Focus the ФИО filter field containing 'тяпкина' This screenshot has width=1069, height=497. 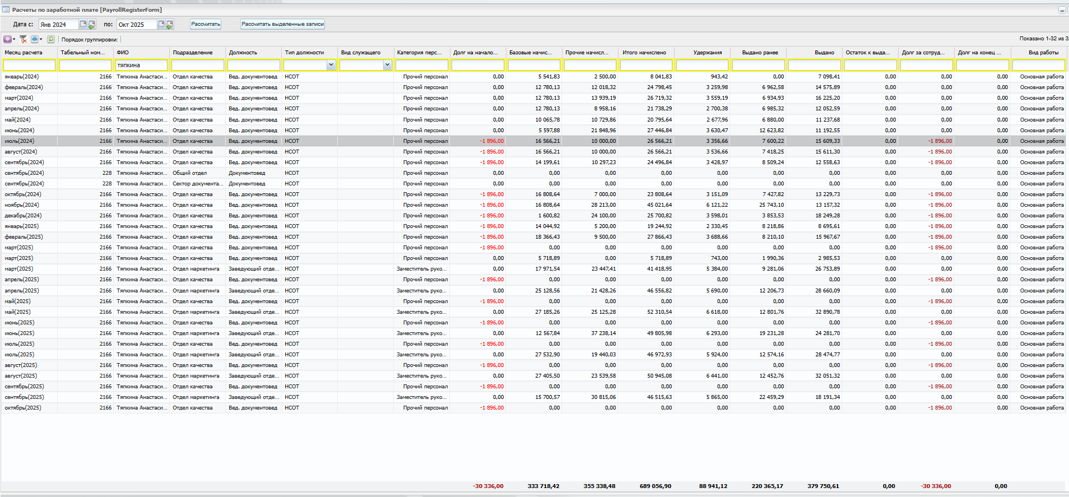point(142,65)
